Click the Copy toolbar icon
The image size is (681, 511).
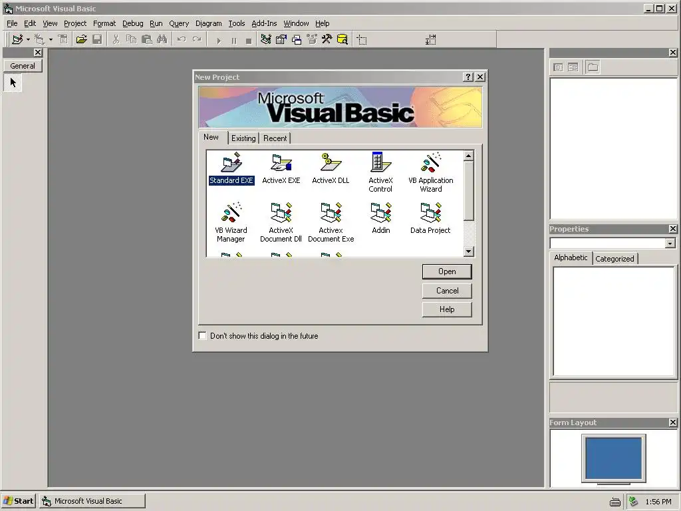click(131, 39)
